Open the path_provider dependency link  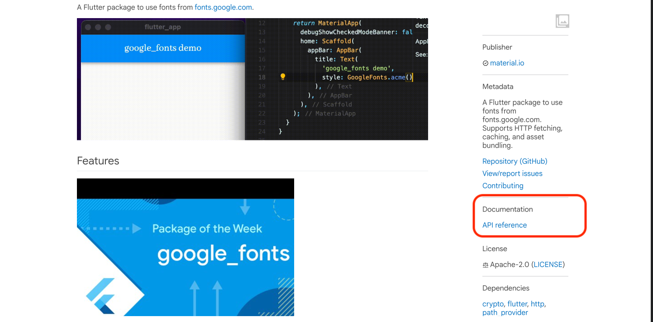tap(505, 312)
